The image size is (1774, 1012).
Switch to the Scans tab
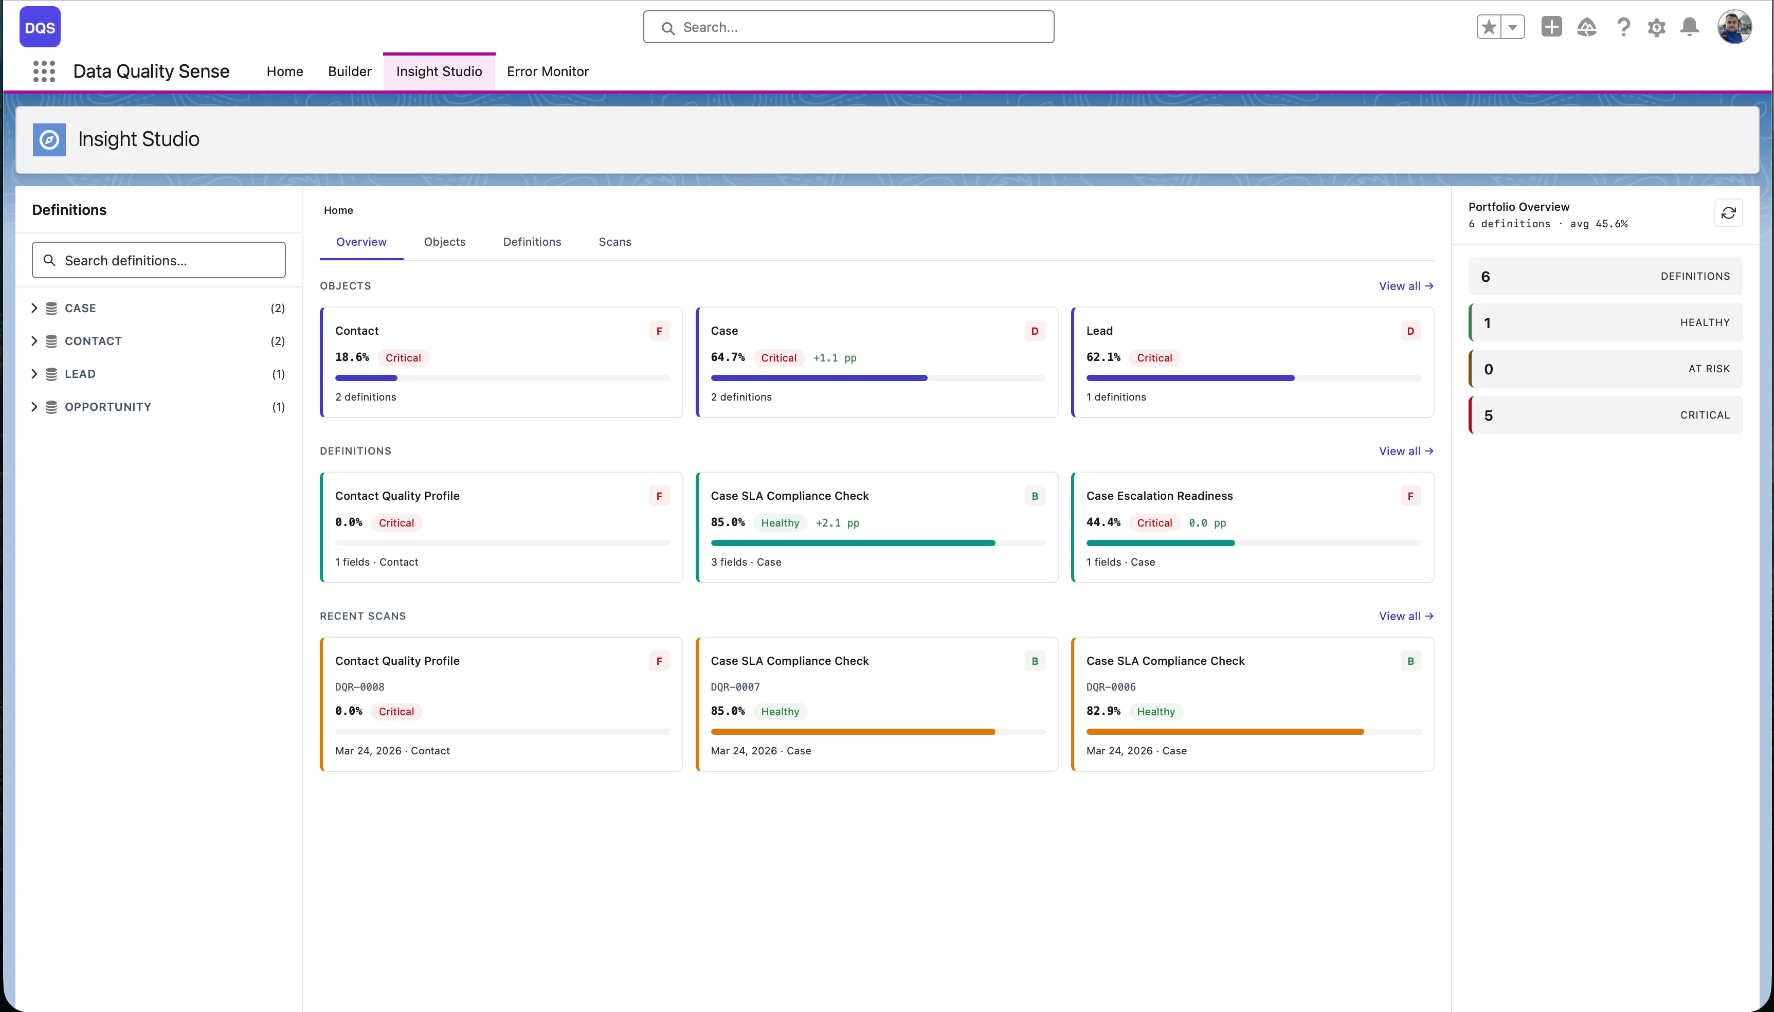[x=615, y=242]
